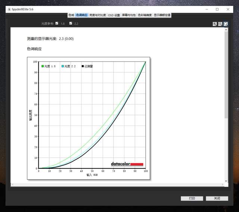The height and width of the screenshot is (212, 239).
Task: Switch to the 屏幕均匀性 tab
Action: 129,15
